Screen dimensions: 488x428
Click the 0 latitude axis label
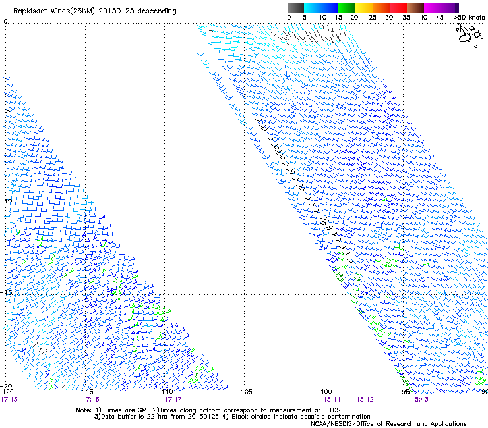coord(5,22)
